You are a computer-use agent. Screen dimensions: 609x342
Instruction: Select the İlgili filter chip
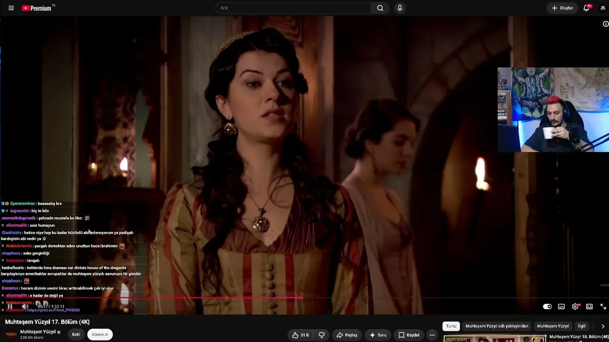click(x=582, y=326)
